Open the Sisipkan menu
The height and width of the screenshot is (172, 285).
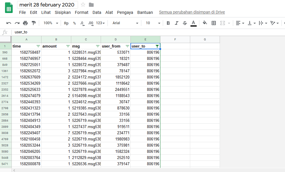(63, 12)
